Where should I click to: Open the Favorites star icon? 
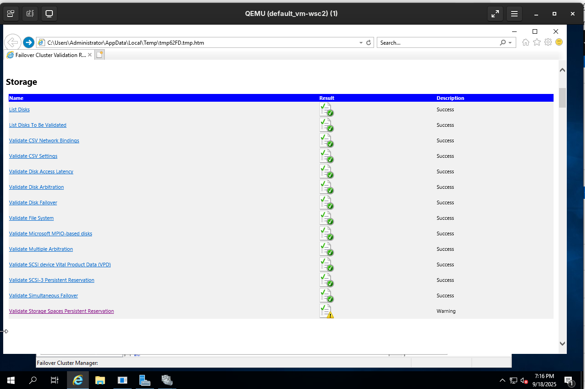(x=537, y=42)
